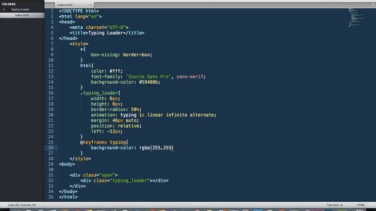The width and height of the screenshot is (376, 211).
Task: Click the @keyframes typing{ line
Action: point(104,142)
